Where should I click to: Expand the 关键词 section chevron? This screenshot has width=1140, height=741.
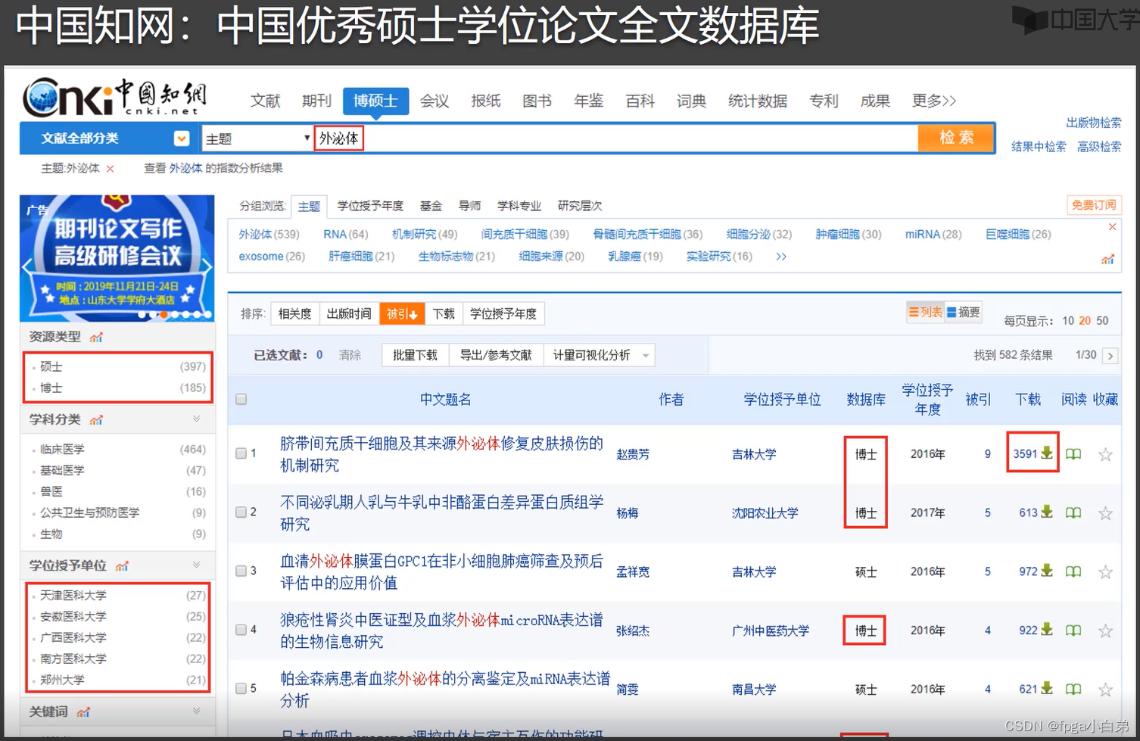point(196,711)
